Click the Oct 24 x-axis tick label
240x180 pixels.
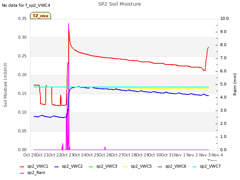click(x=80, y=155)
